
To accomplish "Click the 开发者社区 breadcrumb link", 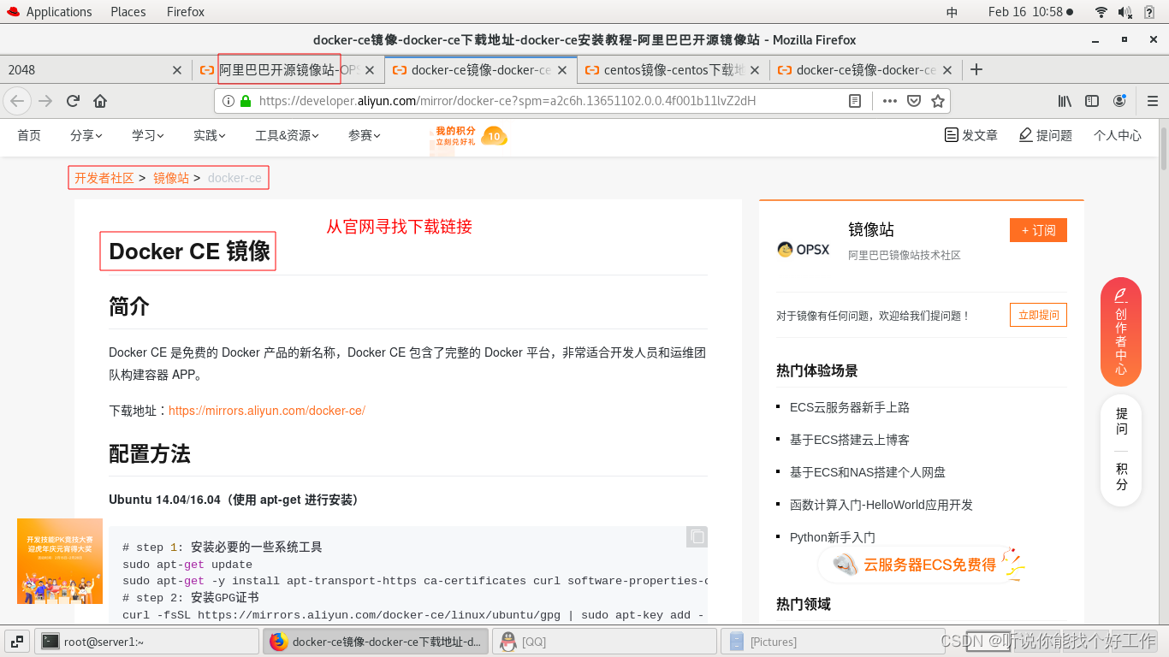I will pyautogui.click(x=104, y=178).
